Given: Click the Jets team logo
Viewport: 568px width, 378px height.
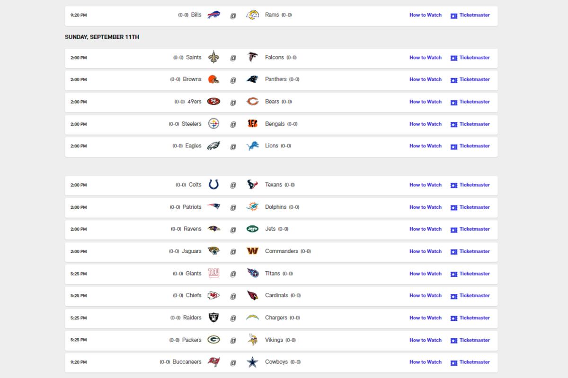Looking at the screenshot, I should [x=253, y=229].
